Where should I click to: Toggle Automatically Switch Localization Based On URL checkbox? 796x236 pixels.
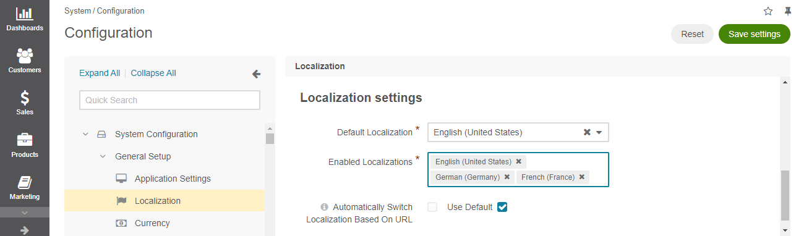pos(432,207)
